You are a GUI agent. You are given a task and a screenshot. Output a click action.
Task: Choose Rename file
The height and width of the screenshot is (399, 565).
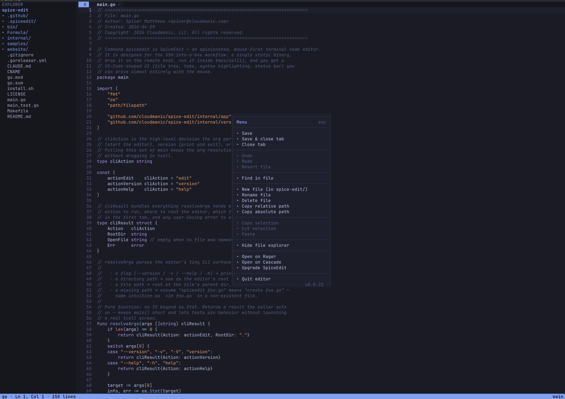[256, 195]
